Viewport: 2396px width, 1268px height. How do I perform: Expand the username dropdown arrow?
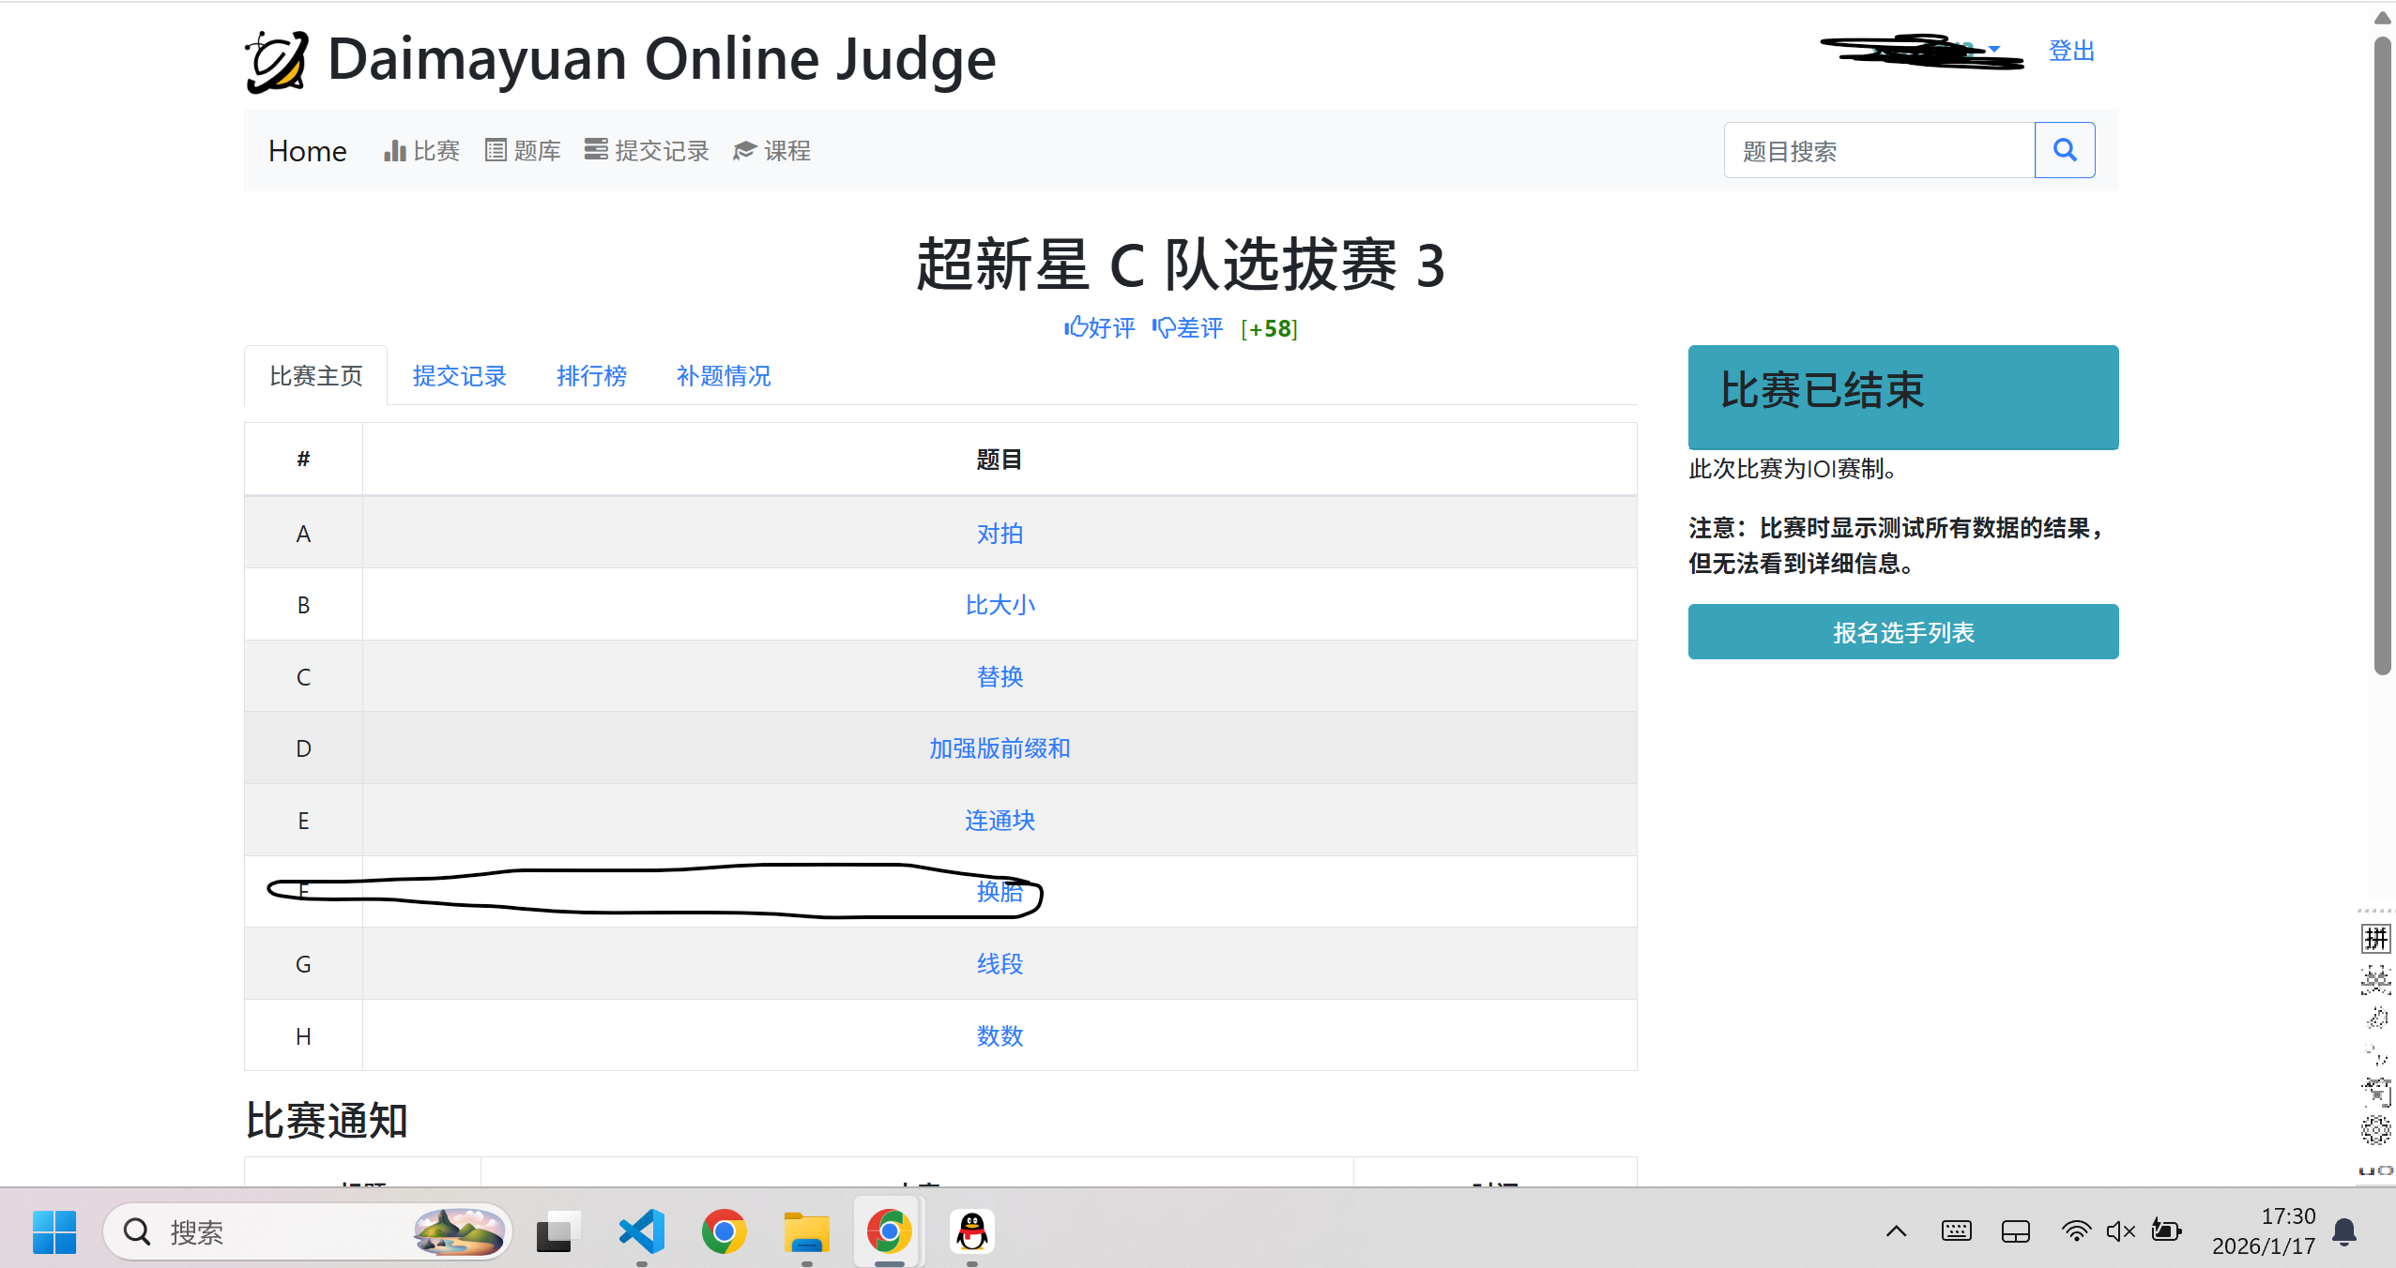pos(1995,49)
